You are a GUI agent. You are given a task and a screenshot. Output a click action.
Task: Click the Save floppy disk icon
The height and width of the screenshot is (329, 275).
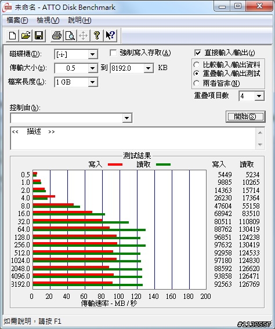tap(39, 35)
